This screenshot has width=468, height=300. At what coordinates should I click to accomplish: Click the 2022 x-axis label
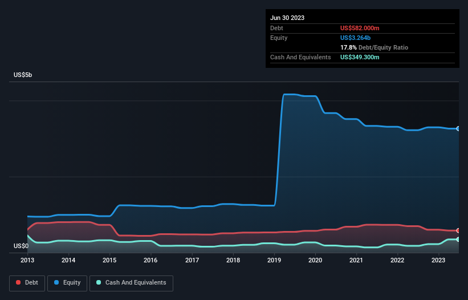pos(397,260)
